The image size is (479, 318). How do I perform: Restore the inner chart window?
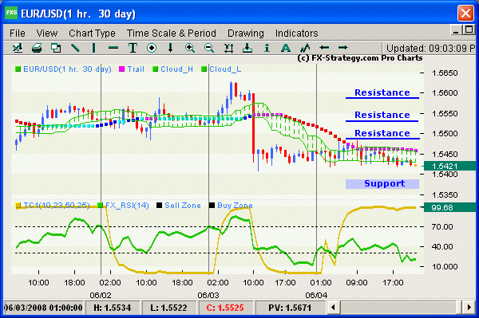point(469,29)
